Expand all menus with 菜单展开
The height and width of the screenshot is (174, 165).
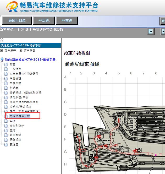click(10, 51)
